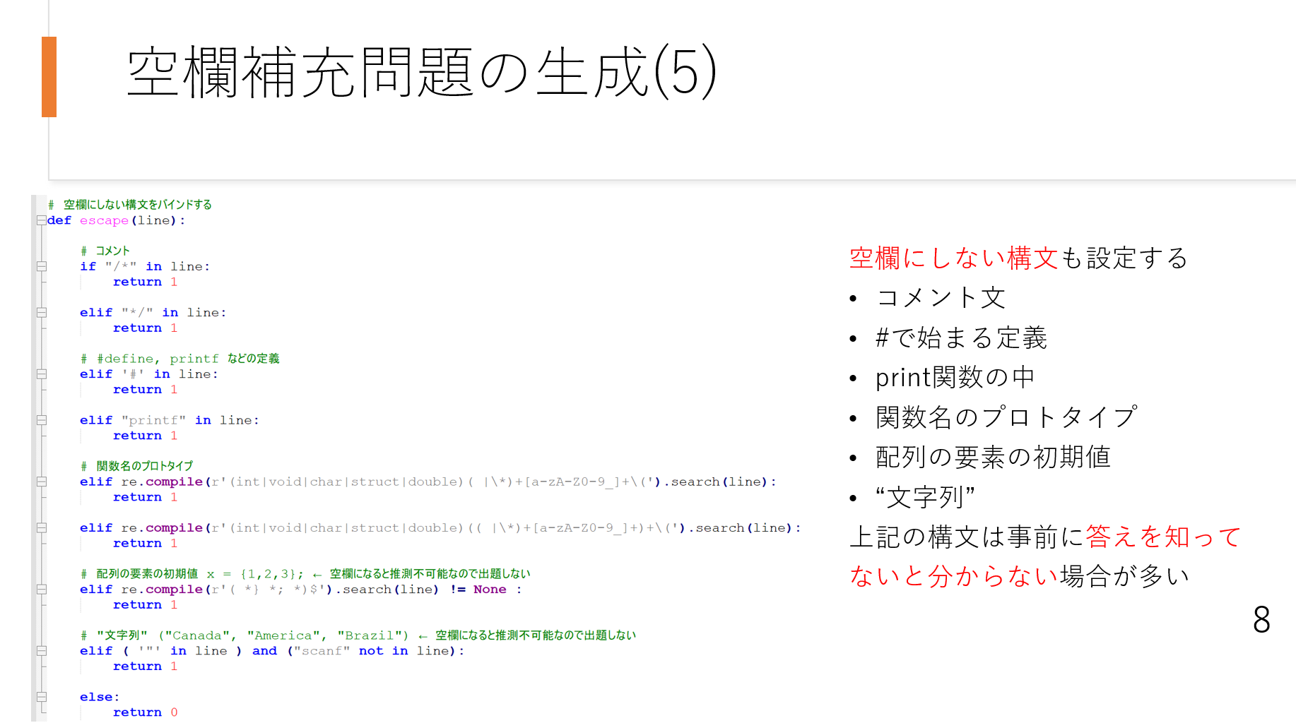The width and height of the screenshot is (1296, 723).
Task: Select the '#で始まる定義' bullet item
Action: 960,338
